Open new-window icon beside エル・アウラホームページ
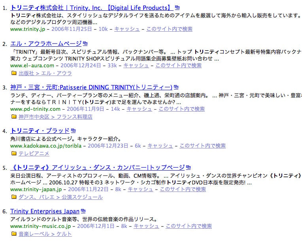302x241 pixels. tap(85, 44)
